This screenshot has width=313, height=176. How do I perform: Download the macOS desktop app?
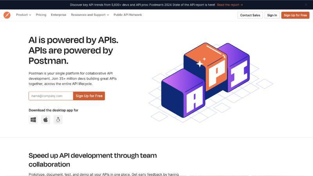point(46,120)
